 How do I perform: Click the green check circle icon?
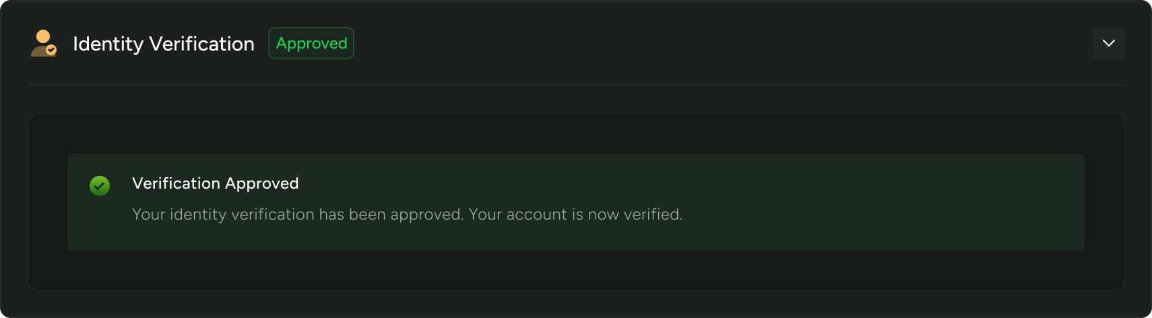point(100,186)
